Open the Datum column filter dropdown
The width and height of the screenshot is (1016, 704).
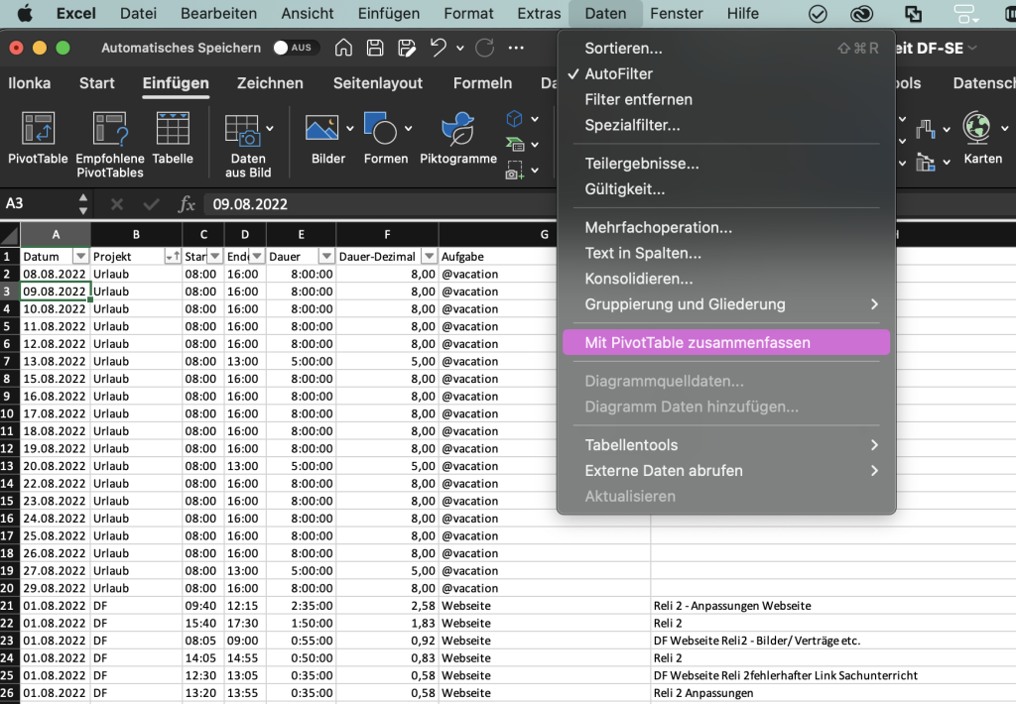pyautogui.click(x=81, y=257)
